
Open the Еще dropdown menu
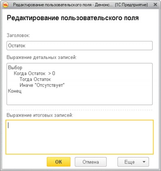(x=133, y=162)
